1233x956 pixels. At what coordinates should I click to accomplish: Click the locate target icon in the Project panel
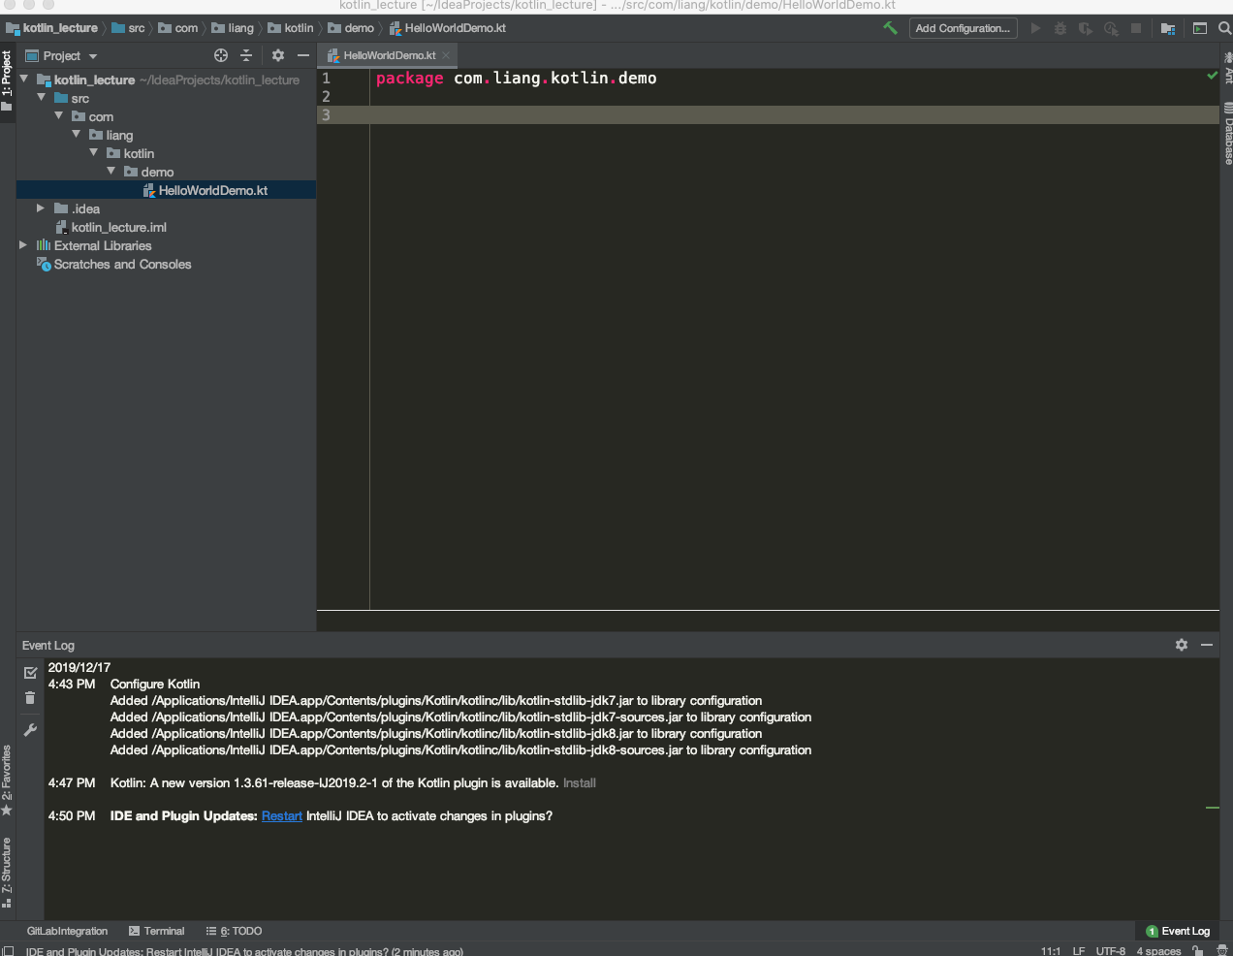[x=221, y=55]
